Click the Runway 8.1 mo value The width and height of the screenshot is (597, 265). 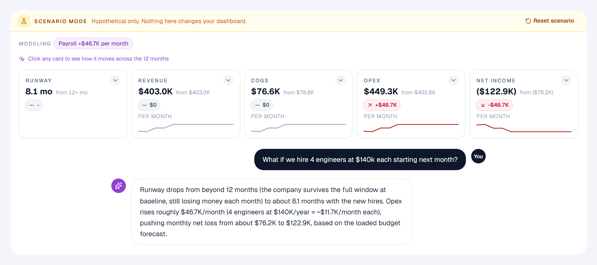tap(39, 91)
